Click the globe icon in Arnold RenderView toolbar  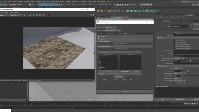point(28,15)
